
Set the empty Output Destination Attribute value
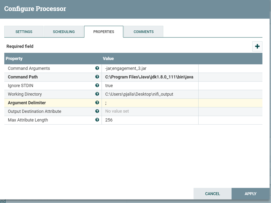(150, 111)
